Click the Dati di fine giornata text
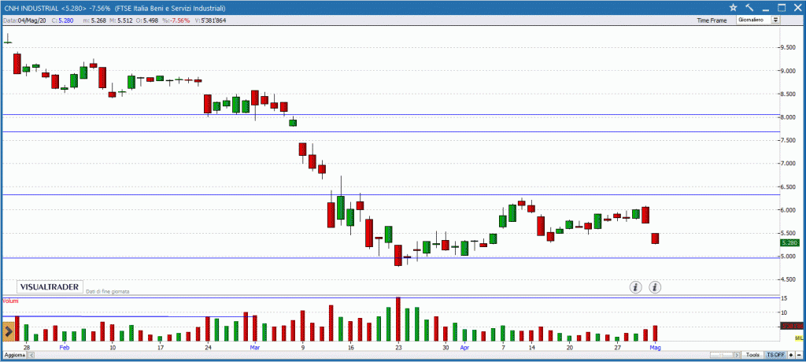The width and height of the screenshot is (806, 362). point(107,291)
